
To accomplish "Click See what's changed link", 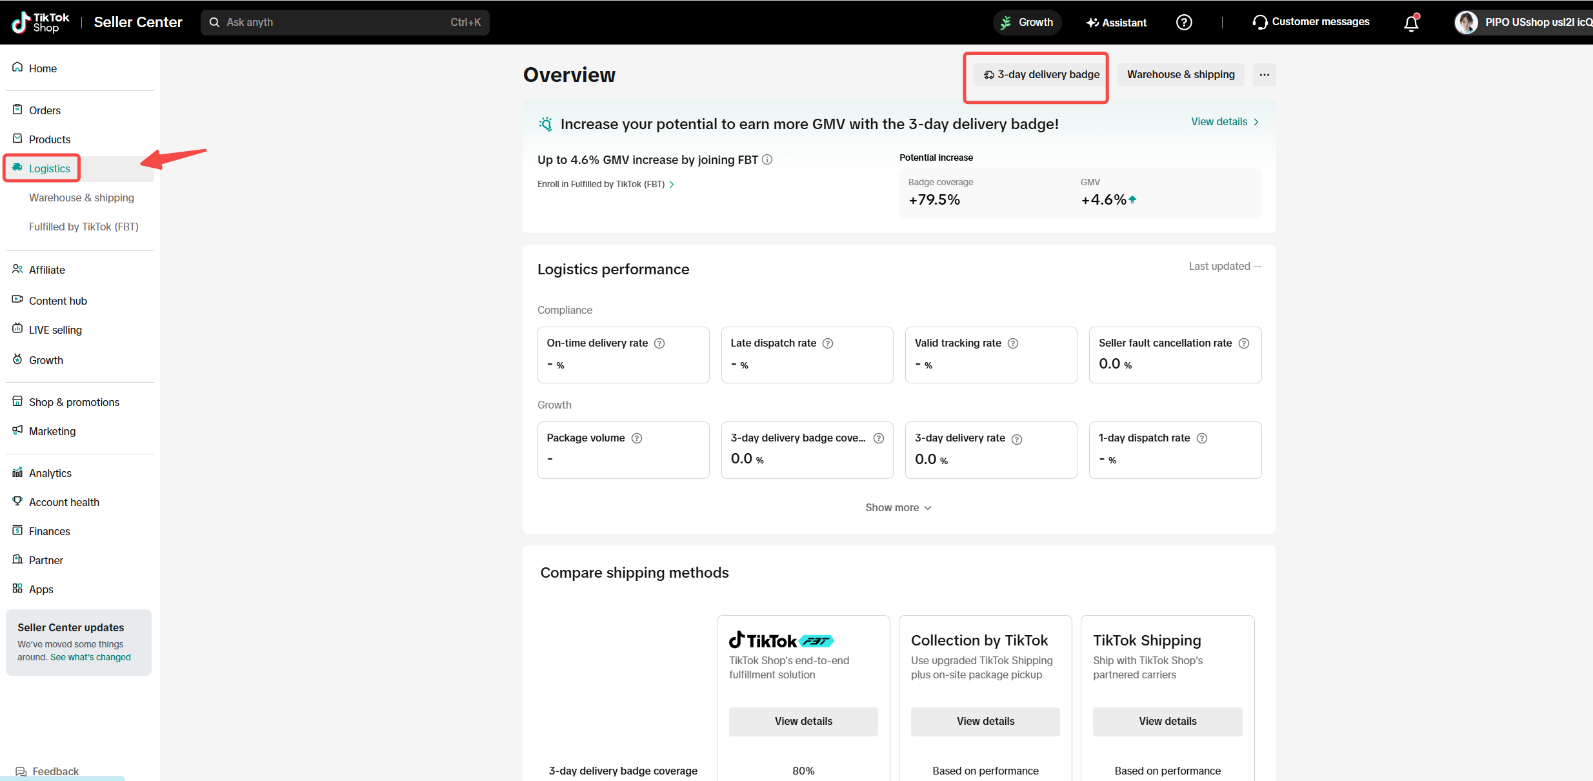I will [90, 657].
